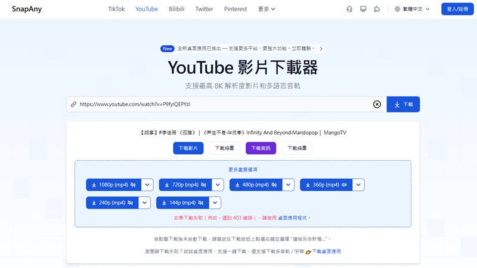Viewport: 477px width, 268px height.
Task: Expand the 360p format dropdown arrow
Action: [358, 185]
